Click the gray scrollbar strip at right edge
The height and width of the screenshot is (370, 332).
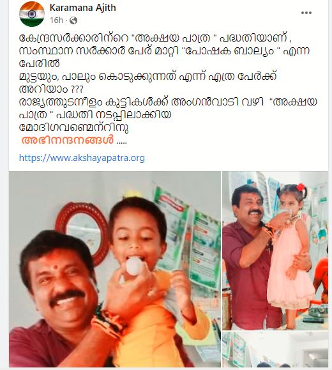coord(330,185)
